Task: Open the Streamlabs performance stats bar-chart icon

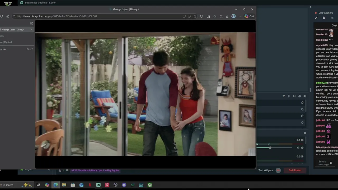Action: tap(60, 170)
